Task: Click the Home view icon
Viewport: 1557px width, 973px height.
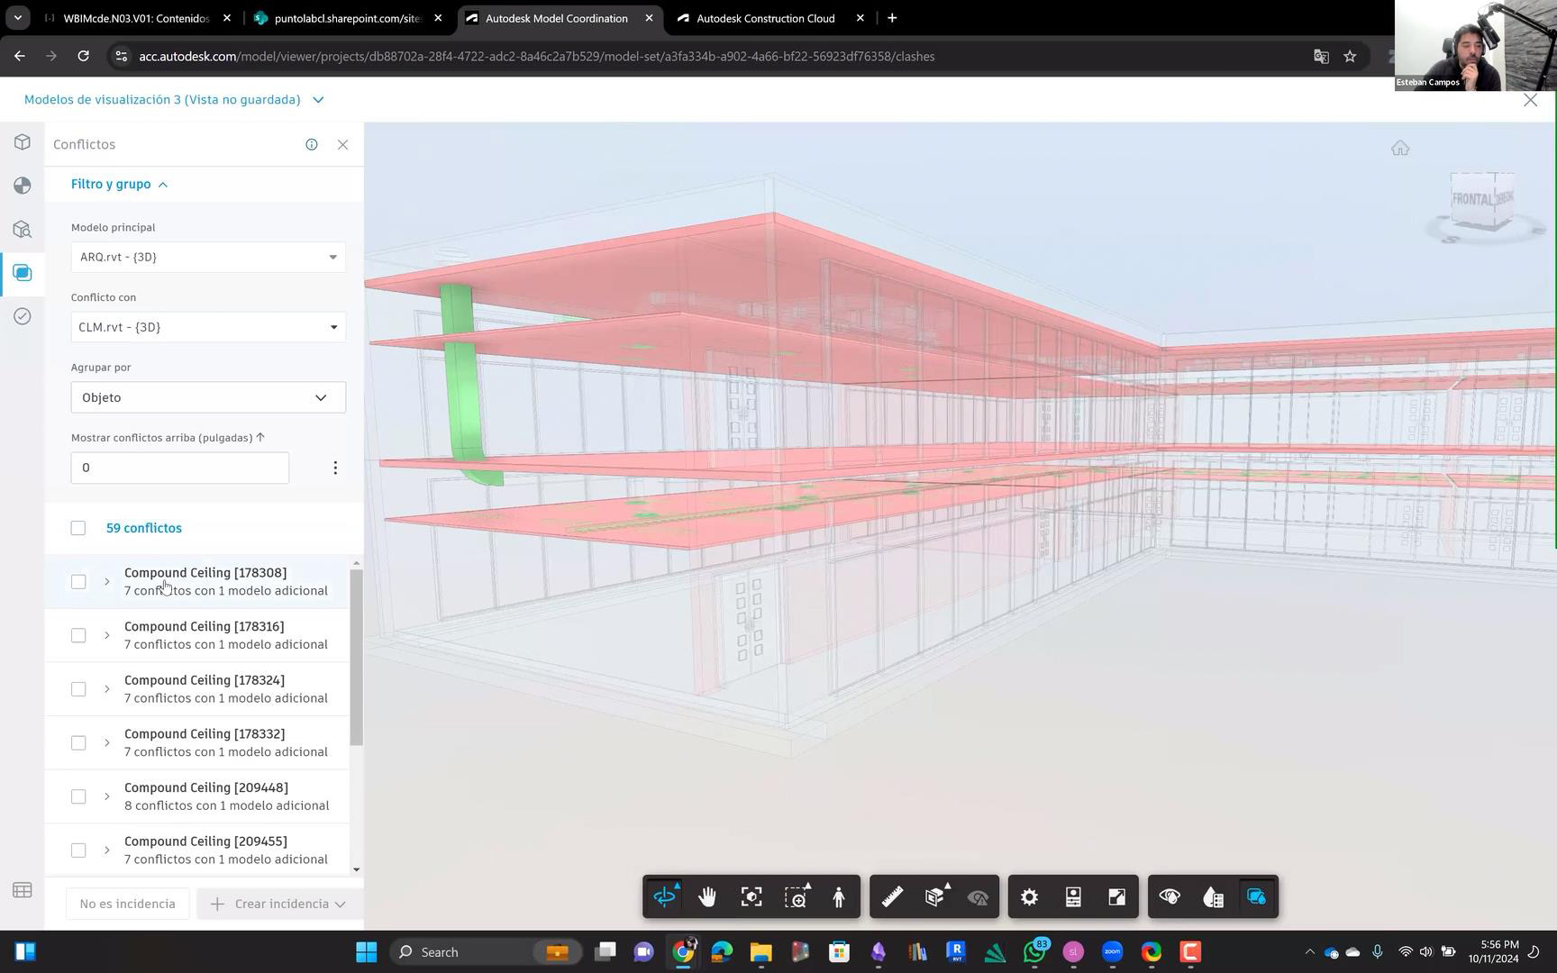Action: point(1399,149)
